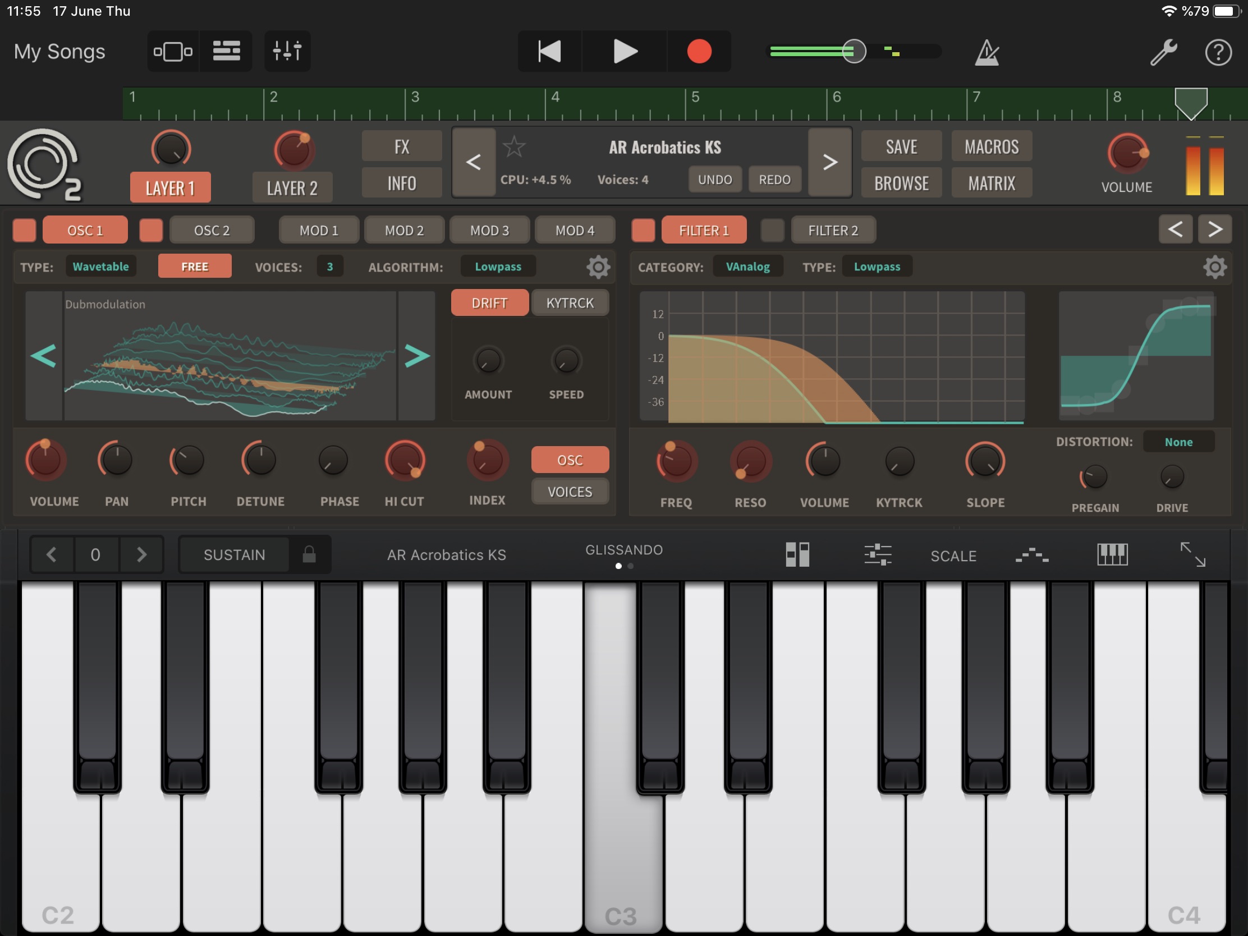Screen dimensions: 1248x936
Task: Open the BROWSE presets button
Action: point(901,183)
